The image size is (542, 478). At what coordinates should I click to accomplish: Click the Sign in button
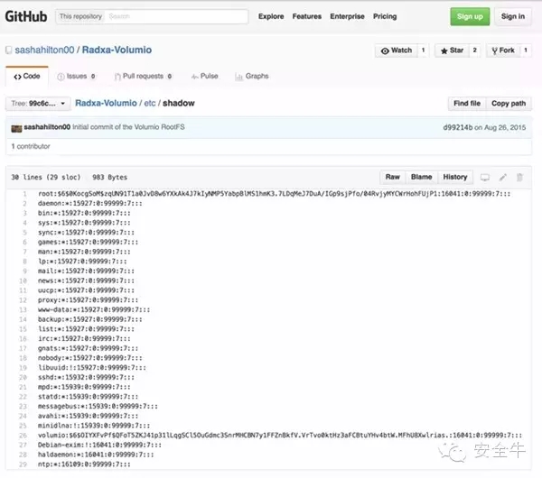tap(512, 16)
